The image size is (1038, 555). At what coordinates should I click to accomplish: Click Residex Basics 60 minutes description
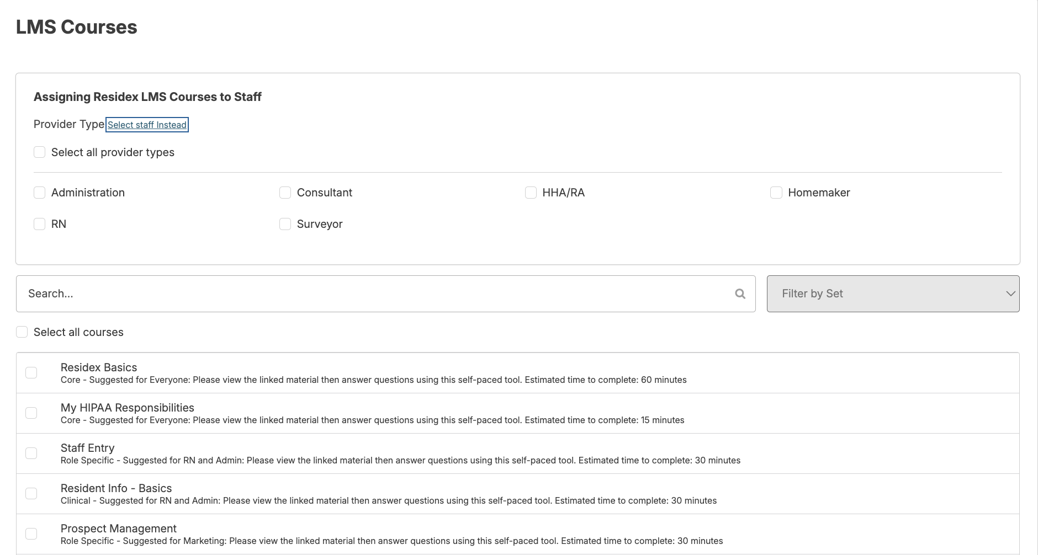[374, 380]
